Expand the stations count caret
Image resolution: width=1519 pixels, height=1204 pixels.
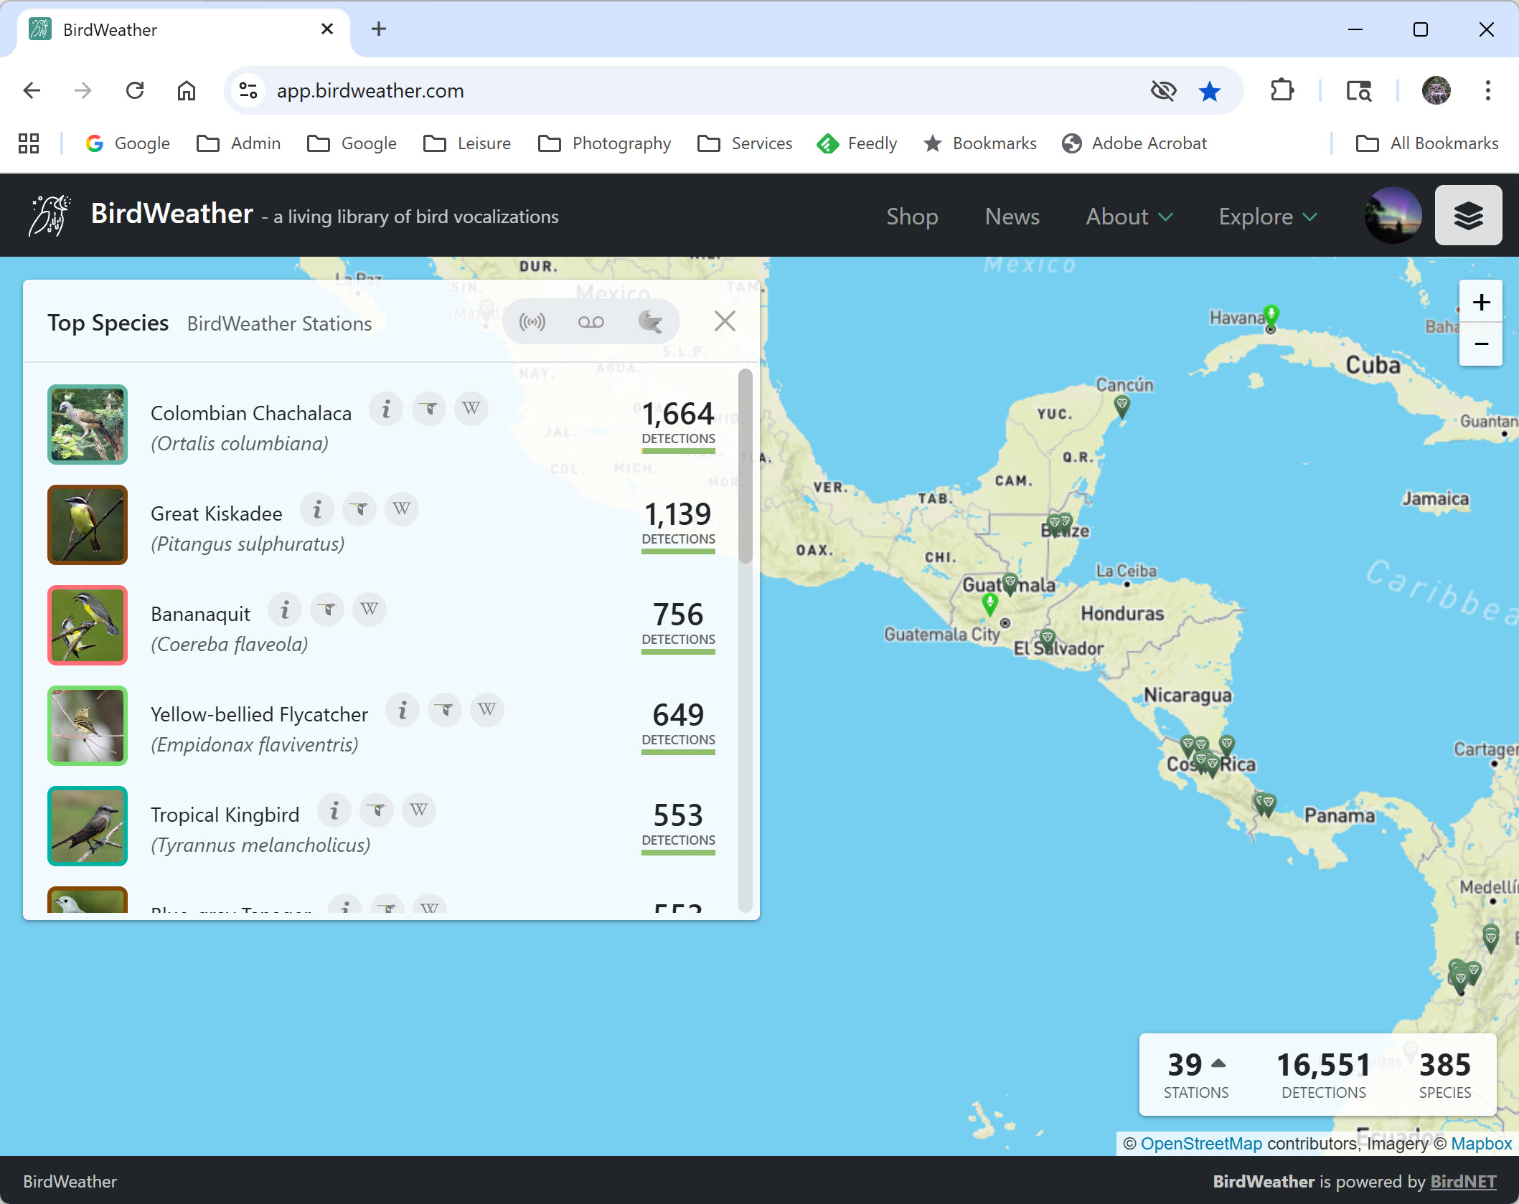point(1218,1063)
